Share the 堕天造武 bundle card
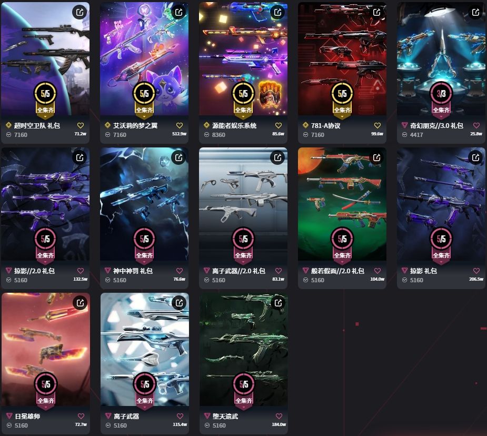 [279, 303]
